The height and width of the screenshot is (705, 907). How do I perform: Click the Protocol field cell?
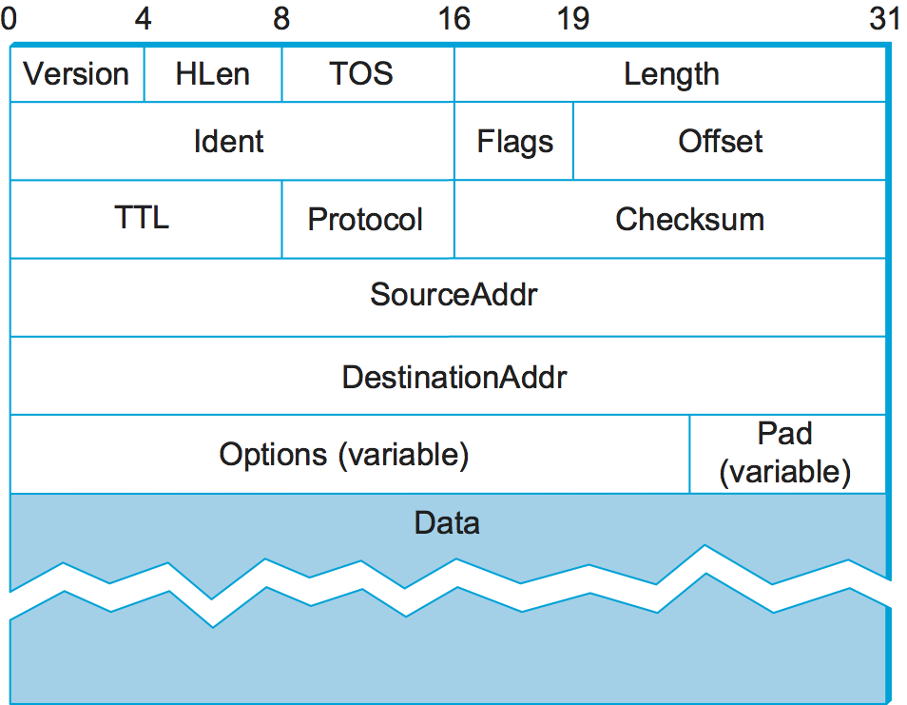pyautogui.click(x=365, y=220)
